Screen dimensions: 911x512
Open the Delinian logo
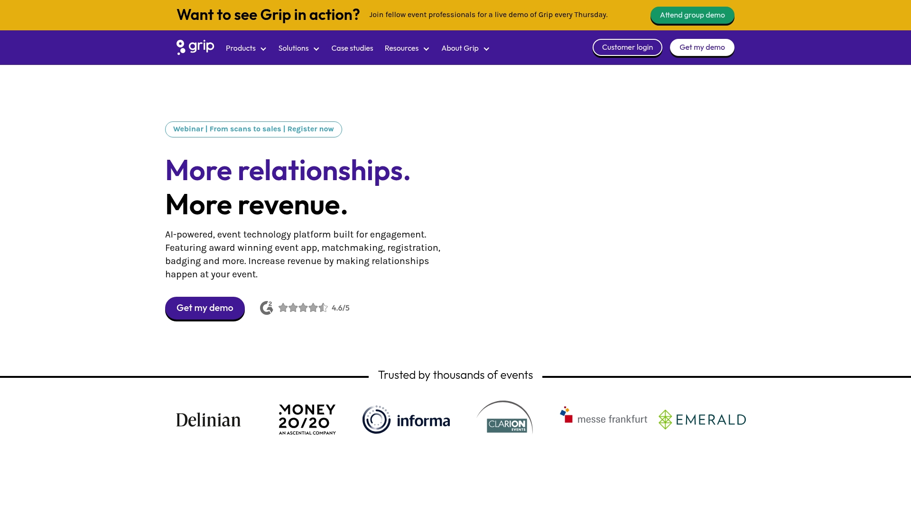(208, 420)
